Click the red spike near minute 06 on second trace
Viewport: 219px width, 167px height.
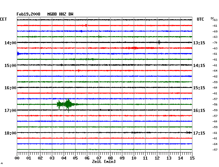(86, 25)
